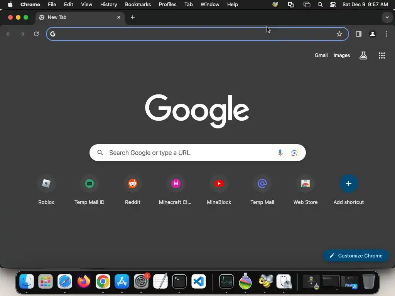
Task: Open the Chrome profile avatar menu
Action: (x=373, y=34)
